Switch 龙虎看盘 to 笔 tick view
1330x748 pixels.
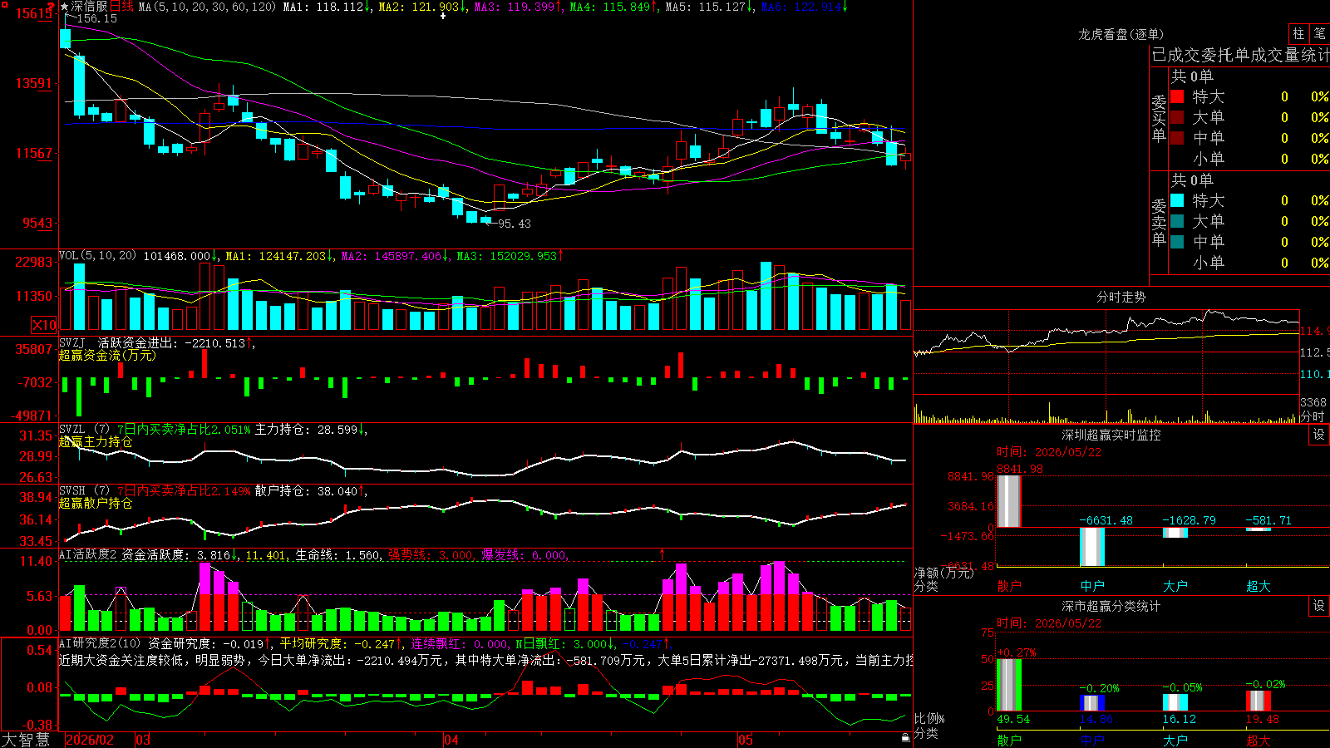pos(1320,33)
